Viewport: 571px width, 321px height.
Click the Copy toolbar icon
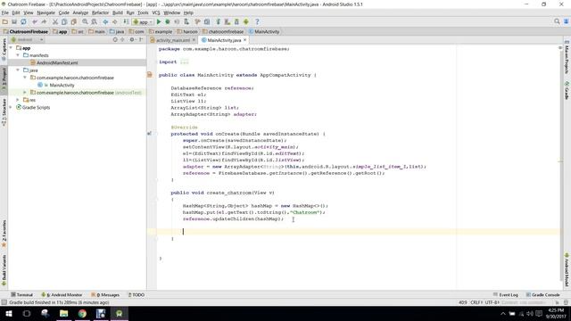pos(64,21)
